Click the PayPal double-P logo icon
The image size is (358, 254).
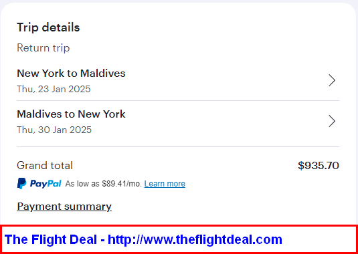tap(21, 184)
